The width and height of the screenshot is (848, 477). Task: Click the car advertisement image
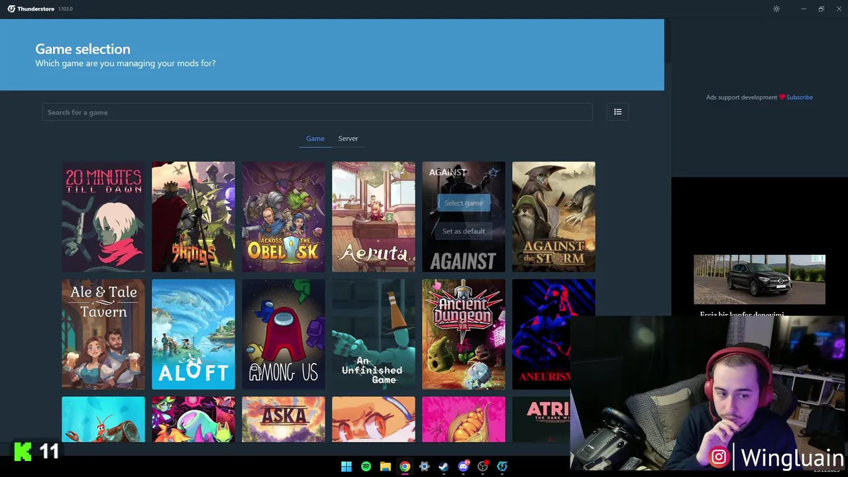[x=759, y=280]
